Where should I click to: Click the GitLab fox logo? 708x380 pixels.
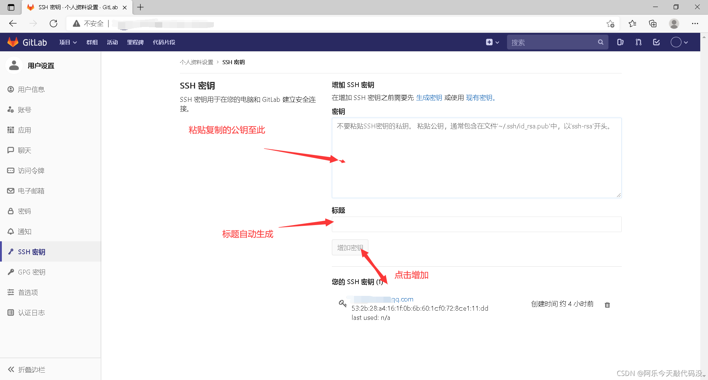(x=13, y=42)
